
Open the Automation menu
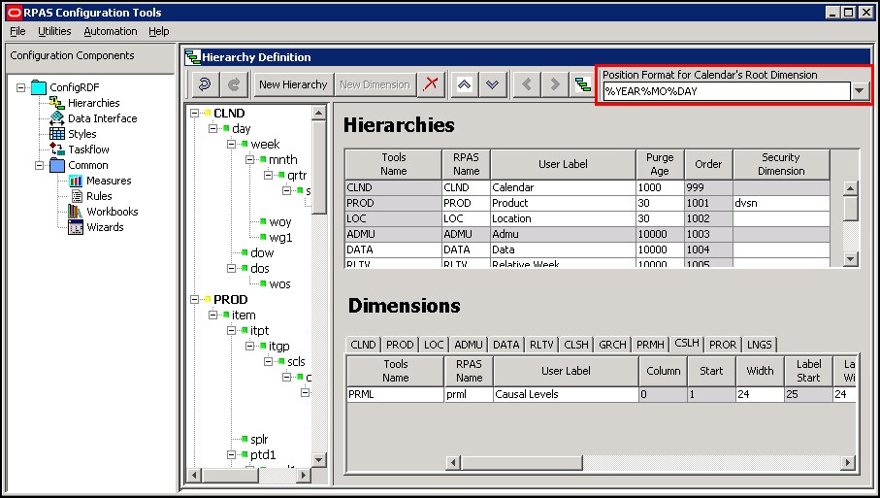pyautogui.click(x=111, y=31)
